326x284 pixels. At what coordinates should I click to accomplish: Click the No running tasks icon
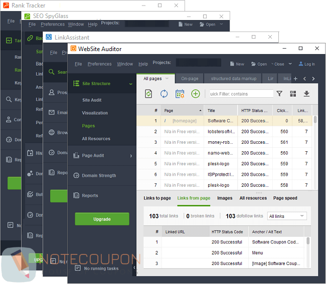78,268
